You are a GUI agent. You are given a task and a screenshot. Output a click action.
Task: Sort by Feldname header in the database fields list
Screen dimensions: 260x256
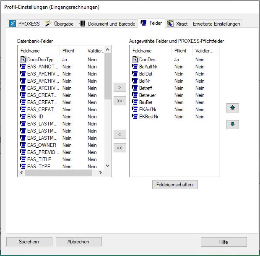pyautogui.click(x=39, y=51)
